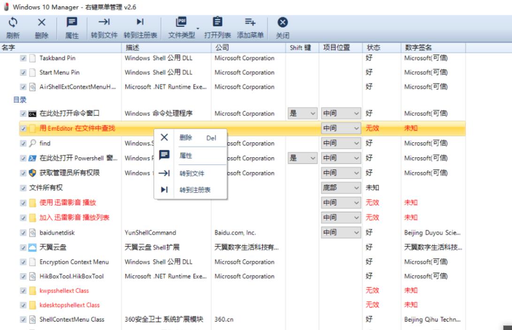
Task: Click the 360.cn company cell
Action: [x=224, y=320]
